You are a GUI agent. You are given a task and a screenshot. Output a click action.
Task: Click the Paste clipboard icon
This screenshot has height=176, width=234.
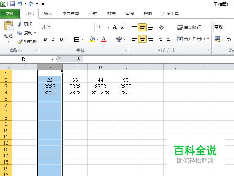pyautogui.click(x=9, y=26)
